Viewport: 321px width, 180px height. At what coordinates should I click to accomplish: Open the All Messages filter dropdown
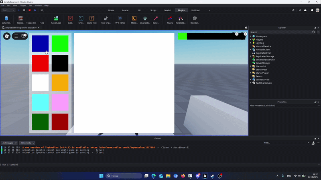9,143
